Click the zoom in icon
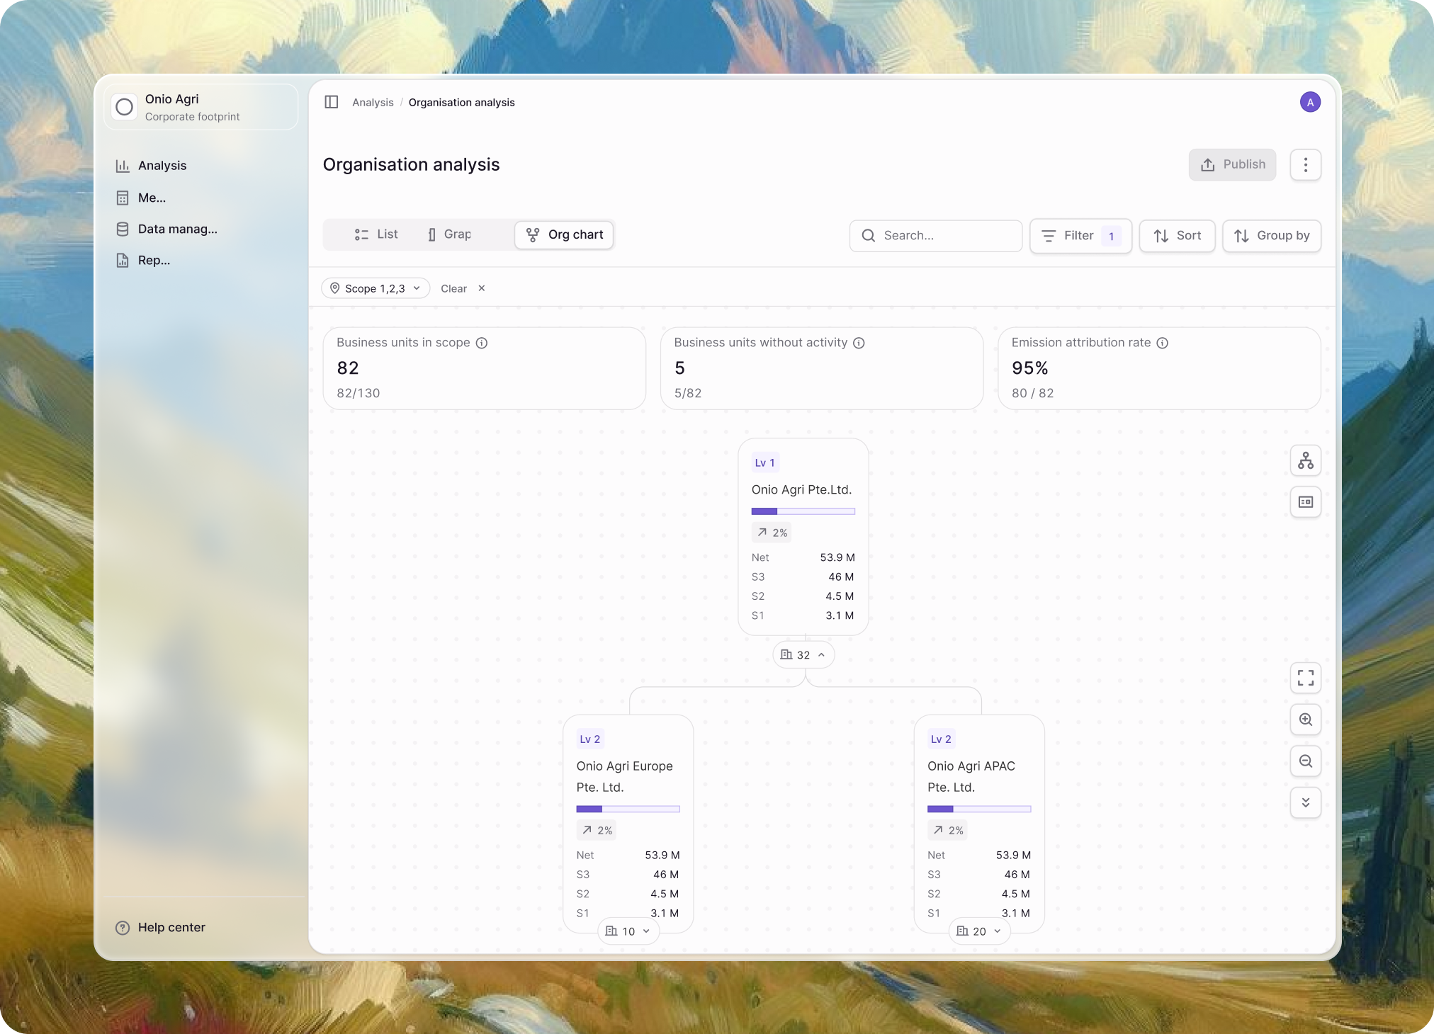 click(1305, 719)
